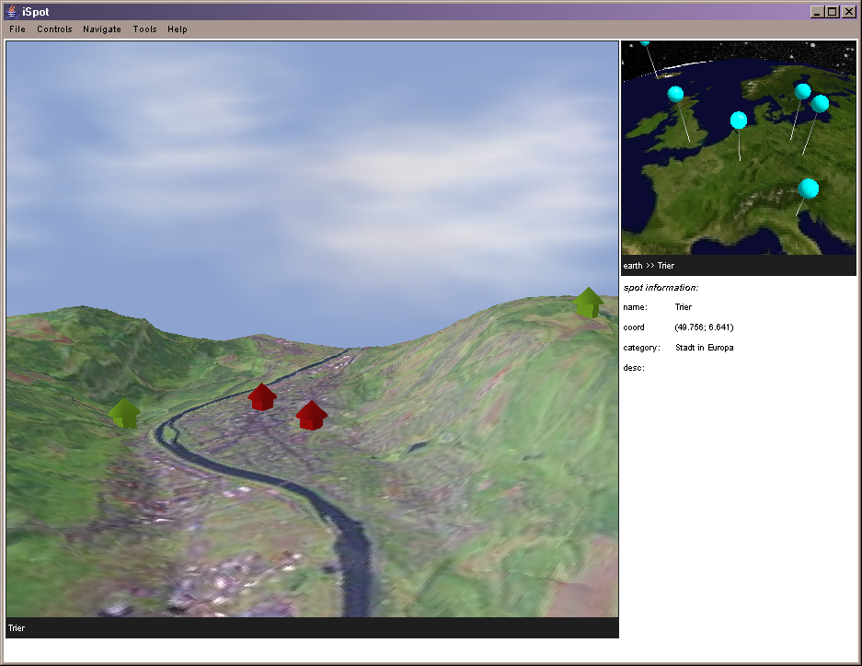Pick the cyan pin off the Netherlands coast
Screen dimensions: 862x666
738,121
